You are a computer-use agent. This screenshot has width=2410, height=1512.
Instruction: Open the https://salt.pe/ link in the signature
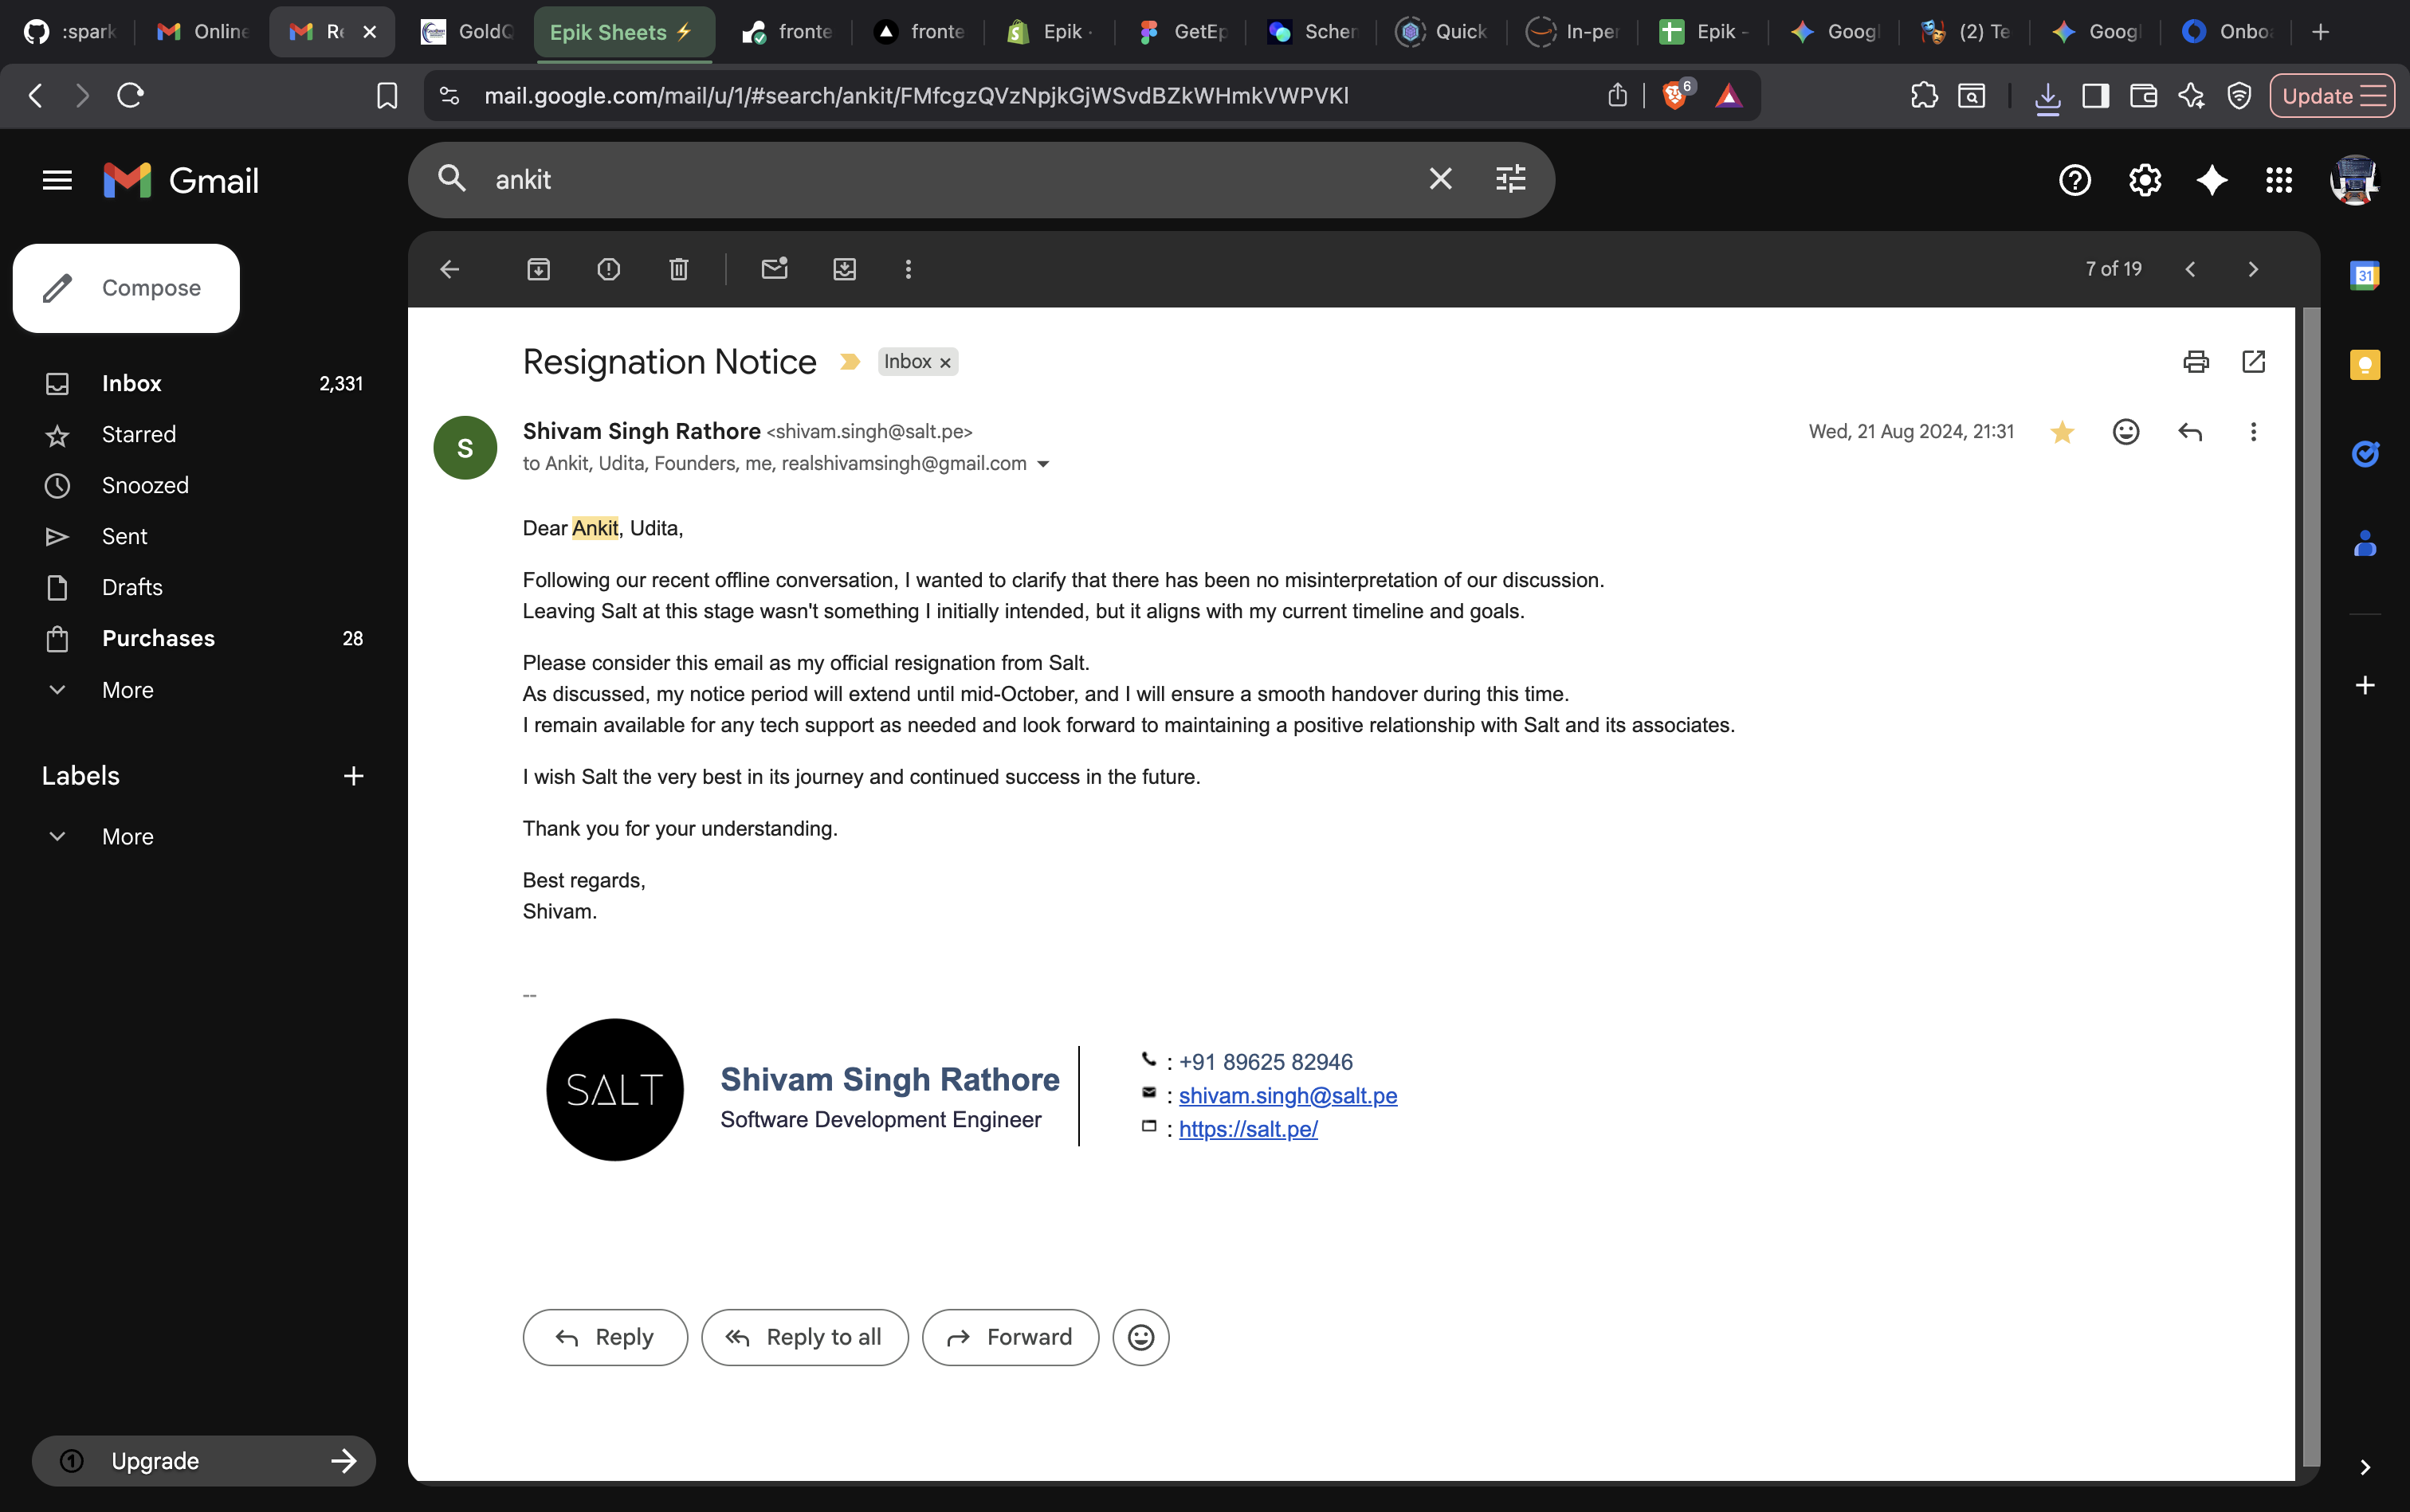pos(1247,1129)
